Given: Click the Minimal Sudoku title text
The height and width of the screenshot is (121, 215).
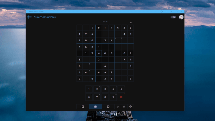Looking at the screenshot, I should pyautogui.click(x=45, y=17).
